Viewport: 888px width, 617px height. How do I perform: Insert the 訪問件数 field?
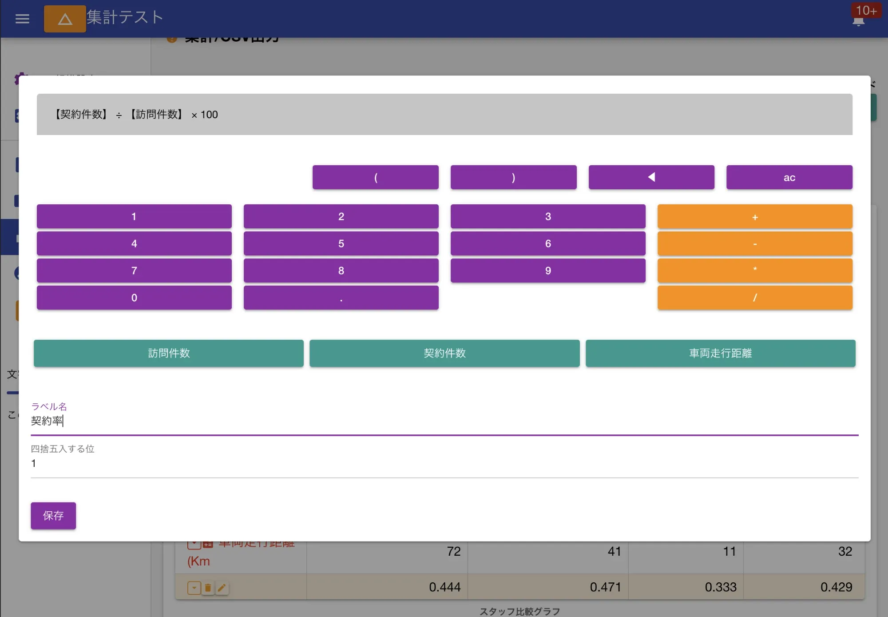point(169,353)
